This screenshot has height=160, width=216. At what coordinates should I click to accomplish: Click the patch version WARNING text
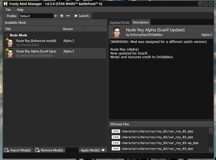[158, 42]
